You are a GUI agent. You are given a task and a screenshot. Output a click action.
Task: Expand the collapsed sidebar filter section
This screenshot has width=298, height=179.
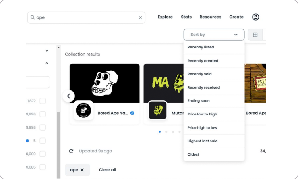(x=47, y=50)
